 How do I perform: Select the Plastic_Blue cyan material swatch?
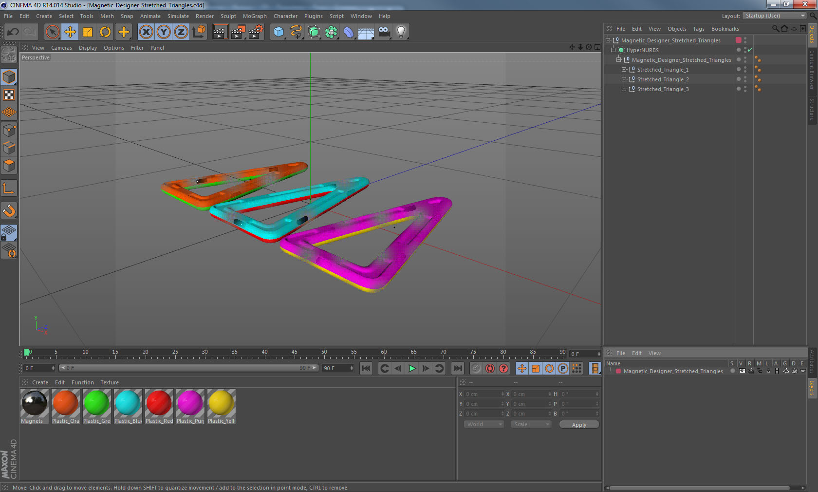coord(128,406)
